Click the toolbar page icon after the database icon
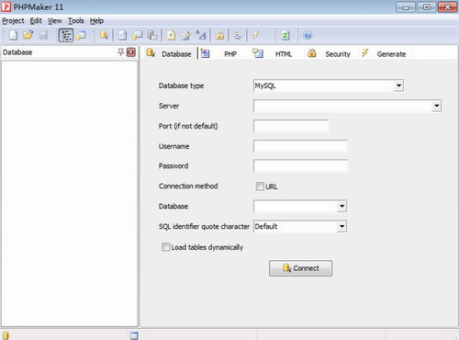459x340 pixels. click(x=123, y=35)
